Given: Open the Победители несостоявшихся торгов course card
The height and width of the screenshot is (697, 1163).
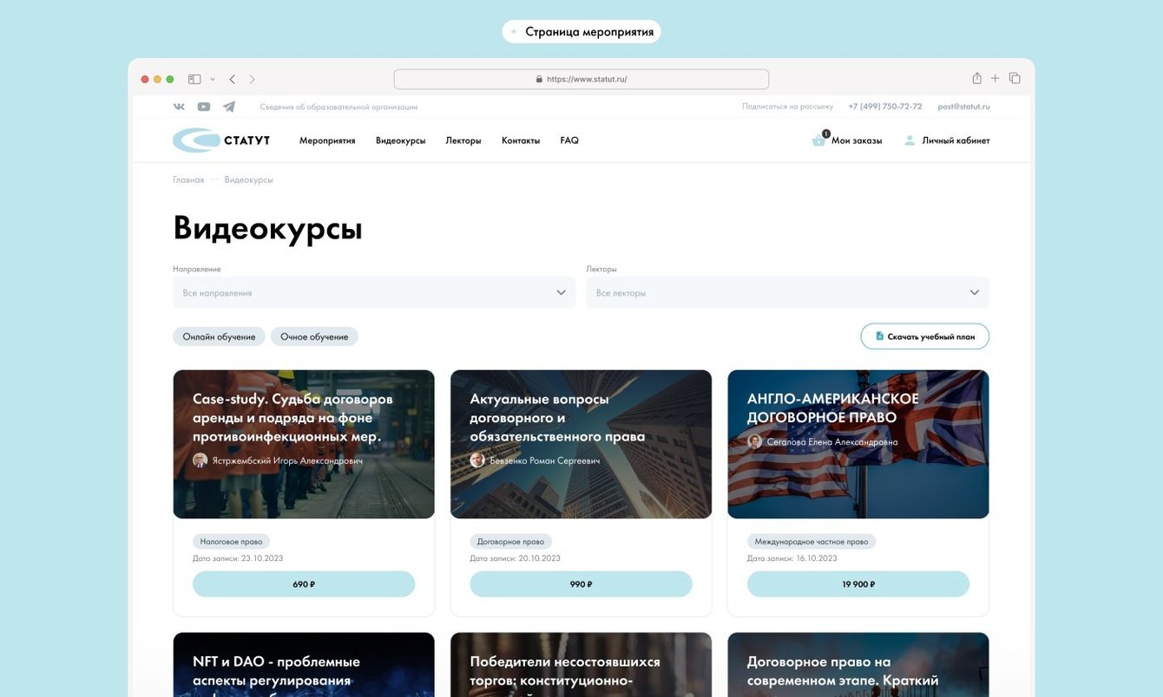Looking at the screenshot, I should coord(581,665).
